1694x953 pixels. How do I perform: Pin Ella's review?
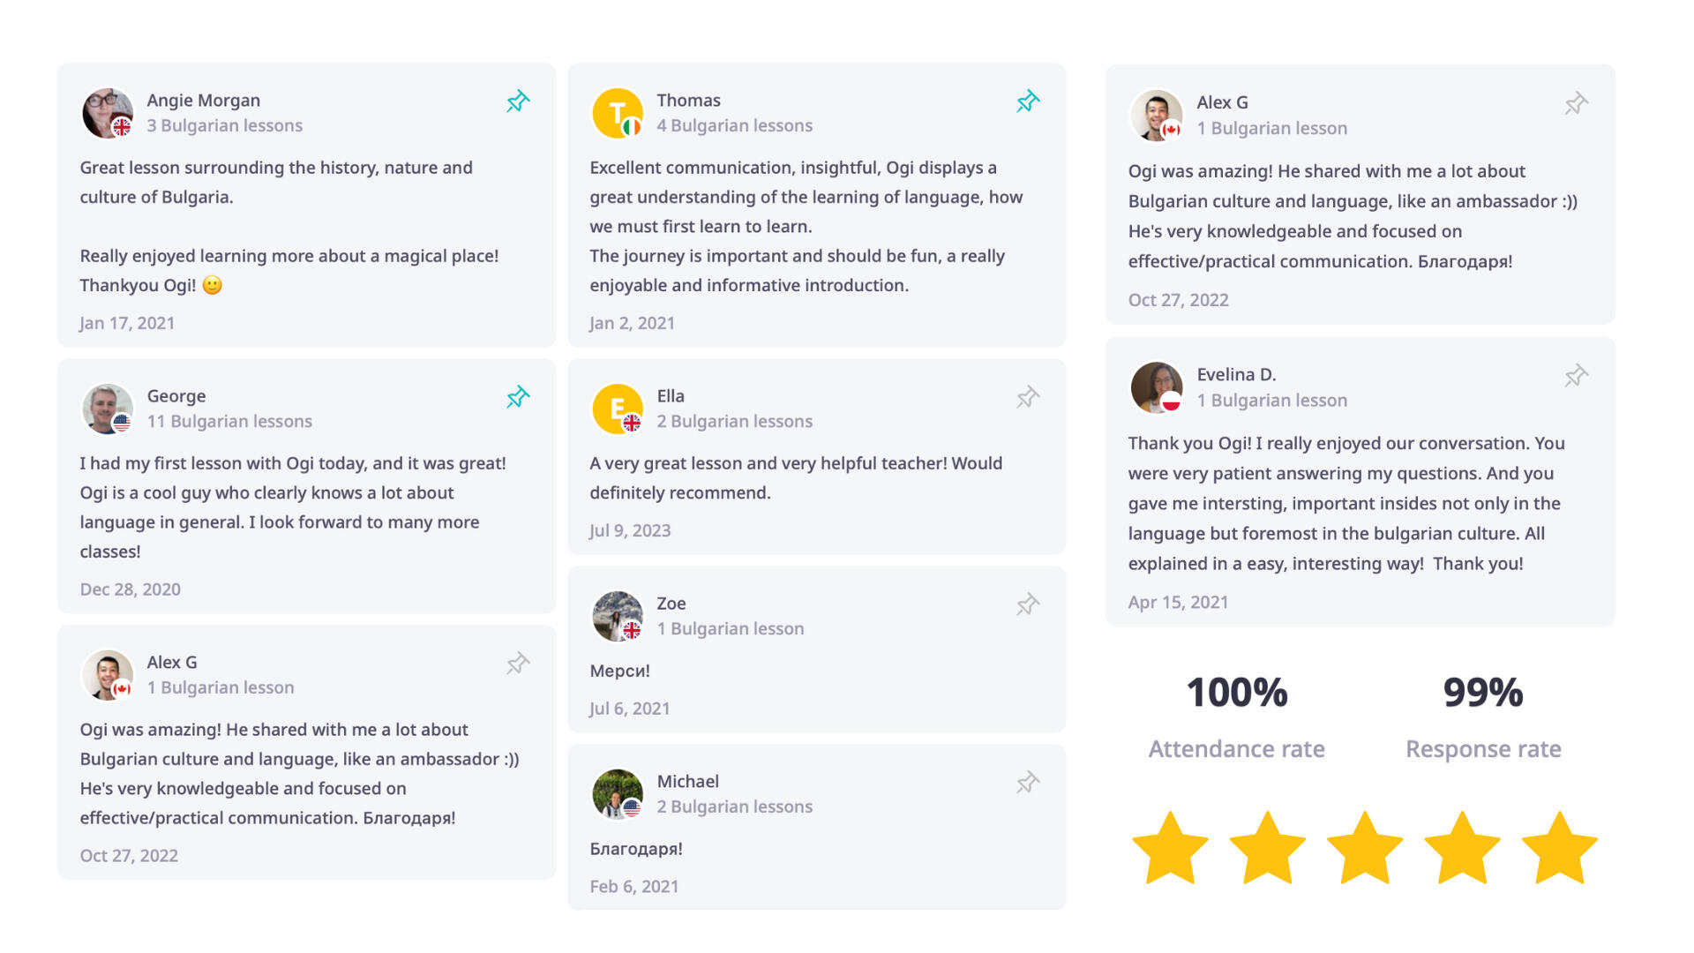(1028, 397)
